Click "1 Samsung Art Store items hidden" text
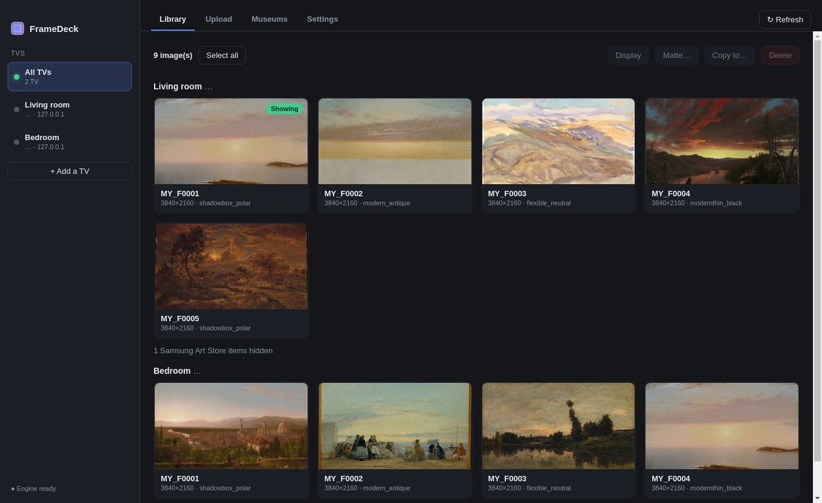Image resolution: width=822 pixels, height=503 pixels. (x=213, y=350)
